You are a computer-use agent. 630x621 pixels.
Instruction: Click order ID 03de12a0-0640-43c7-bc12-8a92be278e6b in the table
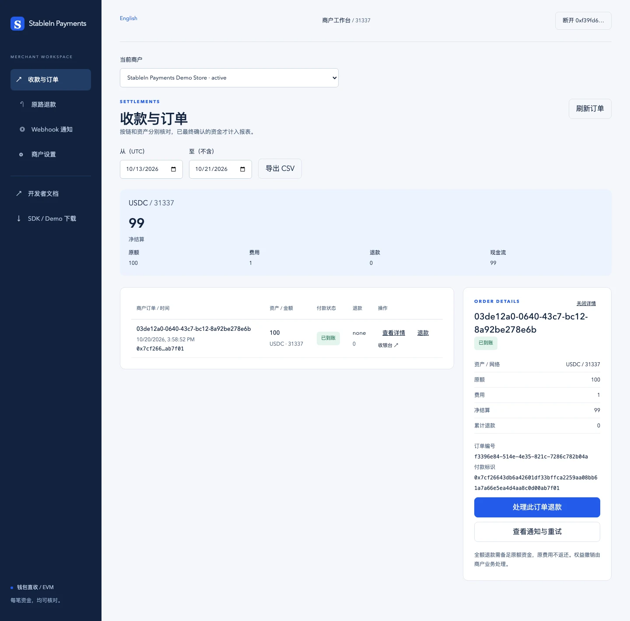coord(194,329)
